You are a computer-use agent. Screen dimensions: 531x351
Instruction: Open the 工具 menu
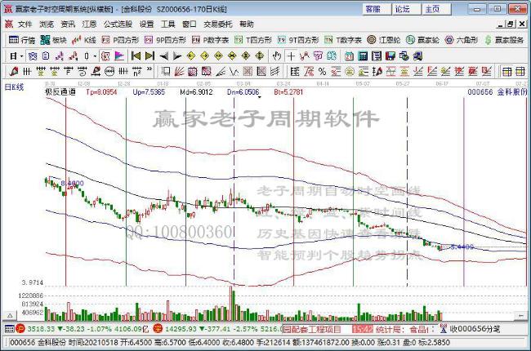click(x=168, y=24)
